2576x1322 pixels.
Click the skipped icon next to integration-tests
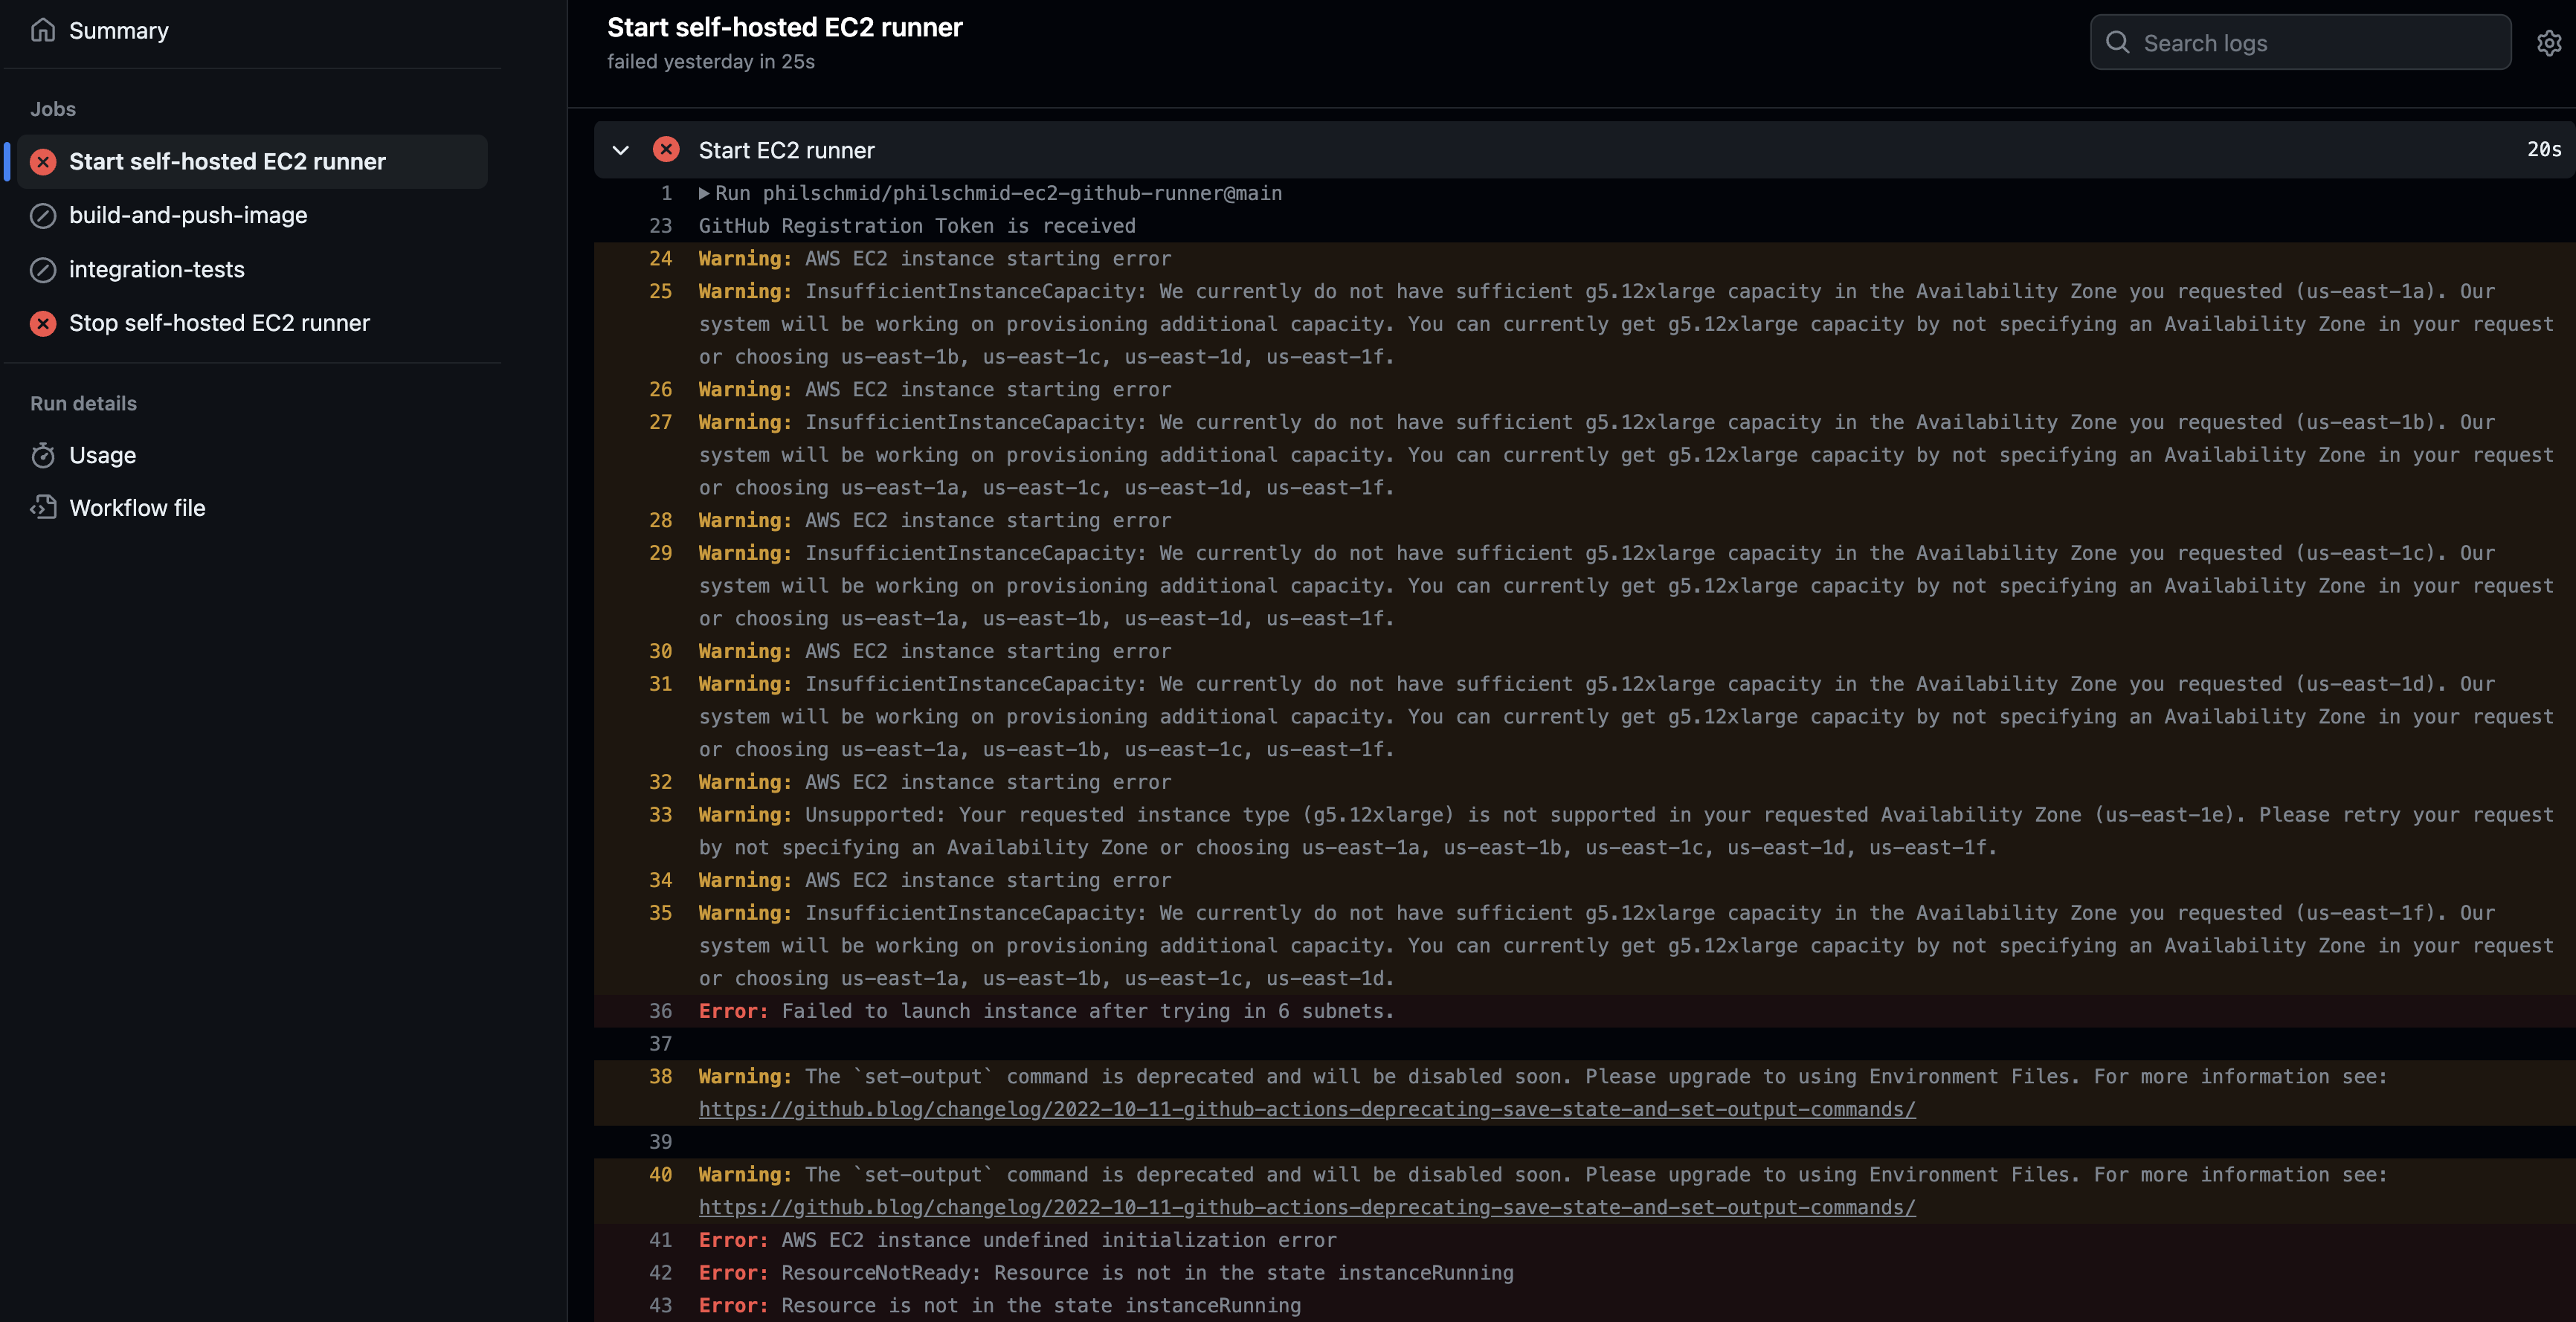pos(42,269)
